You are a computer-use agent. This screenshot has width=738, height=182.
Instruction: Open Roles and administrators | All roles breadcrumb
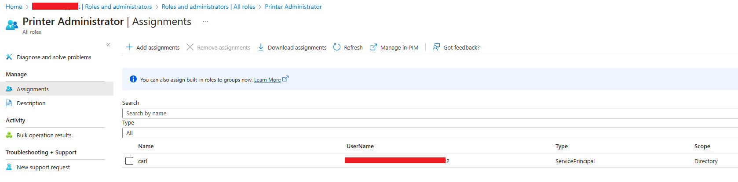[208, 7]
